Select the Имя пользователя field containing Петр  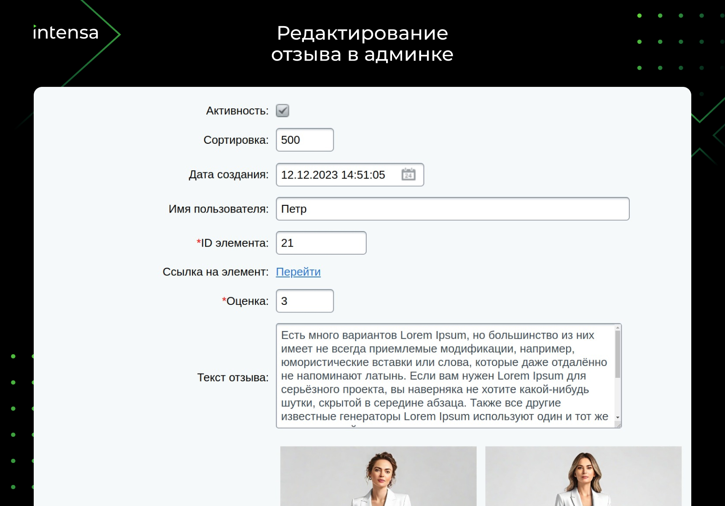click(x=452, y=209)
